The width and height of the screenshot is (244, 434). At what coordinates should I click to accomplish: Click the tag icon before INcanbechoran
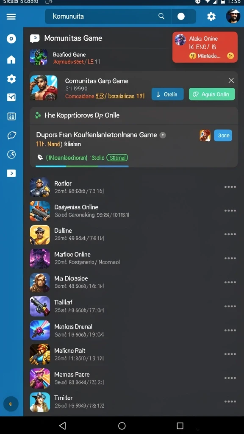click(40, 158)
